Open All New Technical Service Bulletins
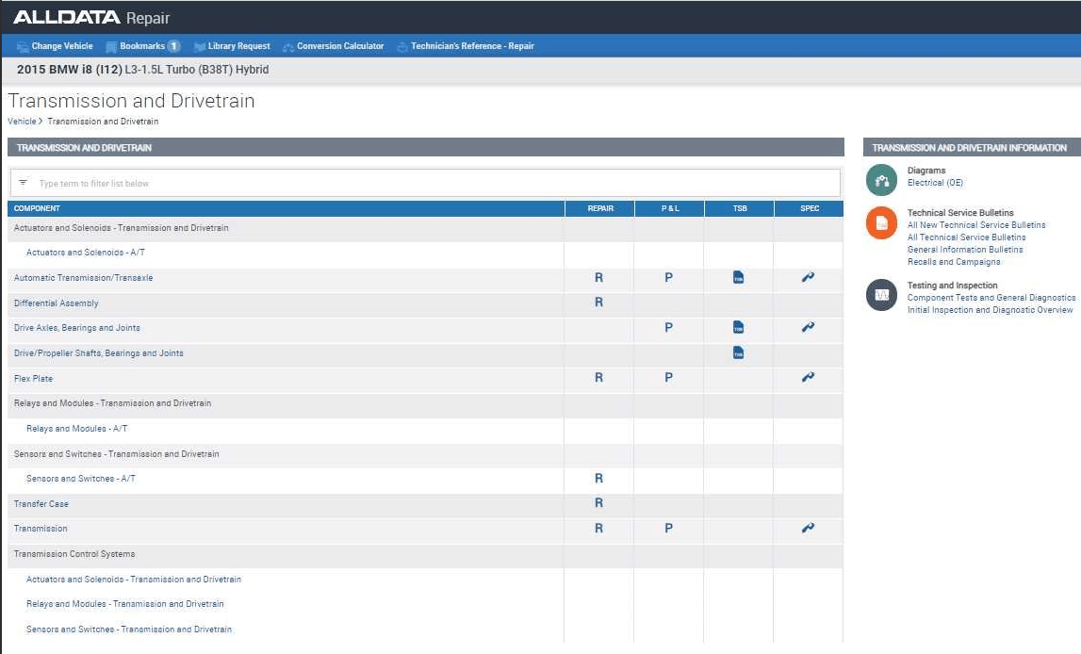1081x654 pixels. (976, 224)
